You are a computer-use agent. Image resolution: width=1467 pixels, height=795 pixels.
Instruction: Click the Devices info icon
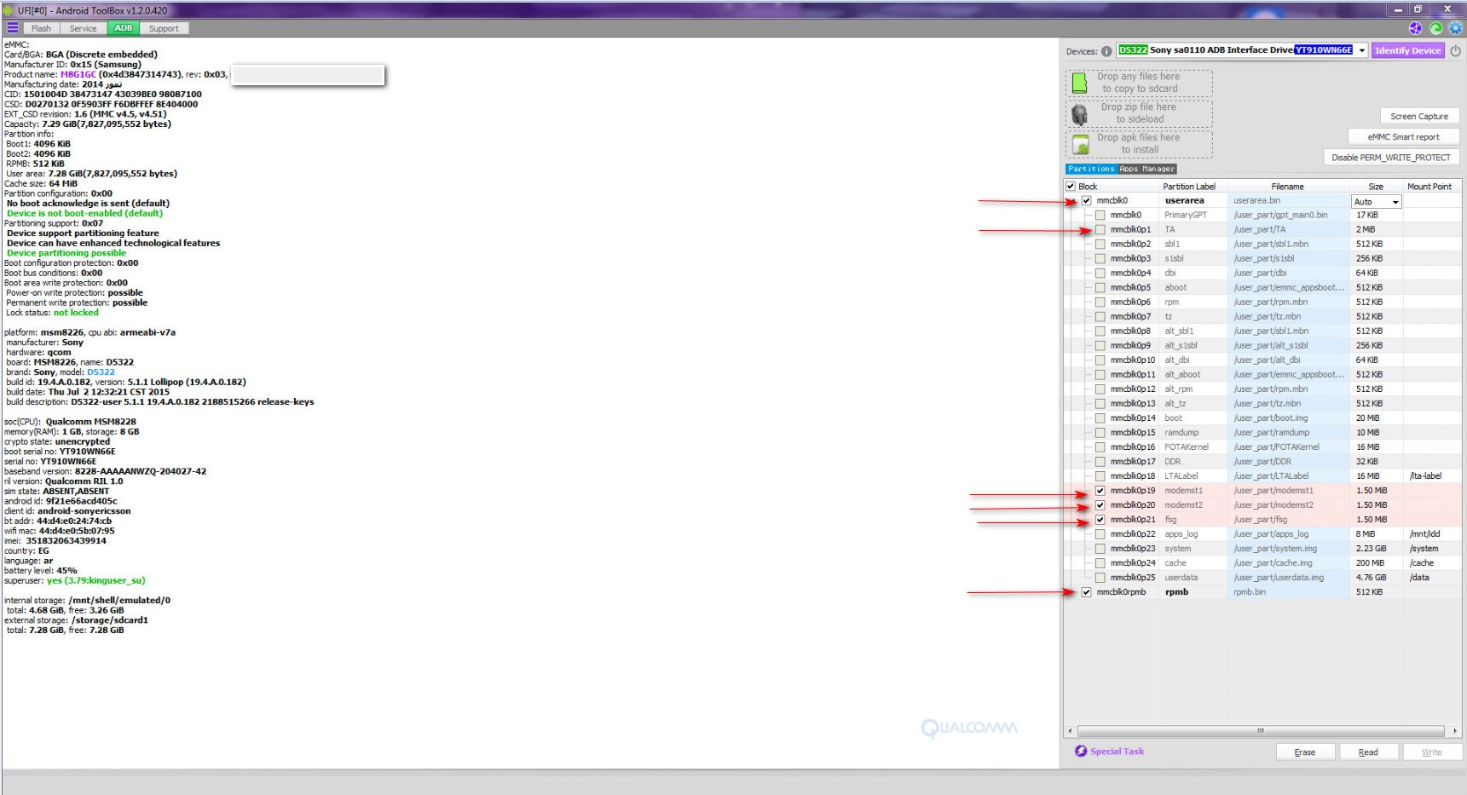click(x=1106, y=51)
